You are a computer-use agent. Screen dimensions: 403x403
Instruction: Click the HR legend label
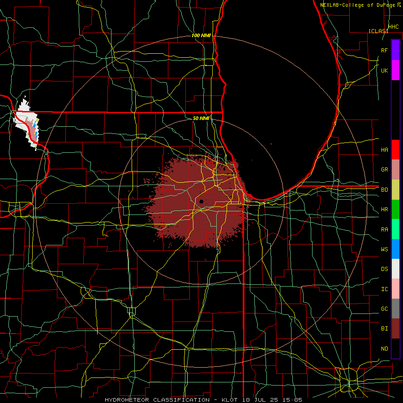[x=384, y=210]
